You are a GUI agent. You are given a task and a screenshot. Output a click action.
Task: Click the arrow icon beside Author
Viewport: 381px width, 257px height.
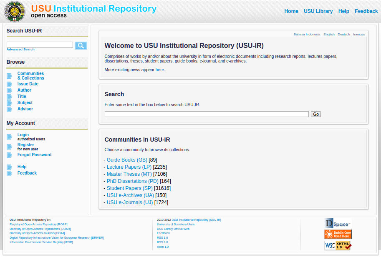[x=9, y=90]
